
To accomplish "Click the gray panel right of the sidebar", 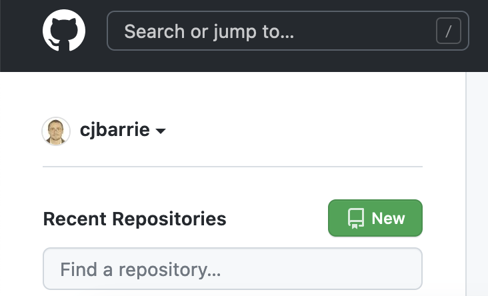I will point(477,183).
